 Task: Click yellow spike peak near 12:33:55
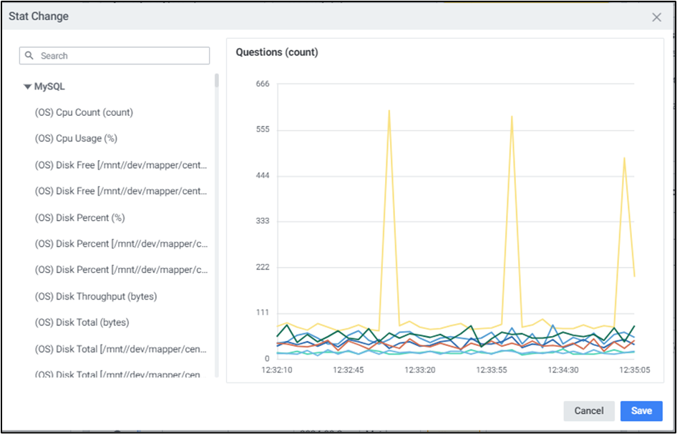coord(512,117)
